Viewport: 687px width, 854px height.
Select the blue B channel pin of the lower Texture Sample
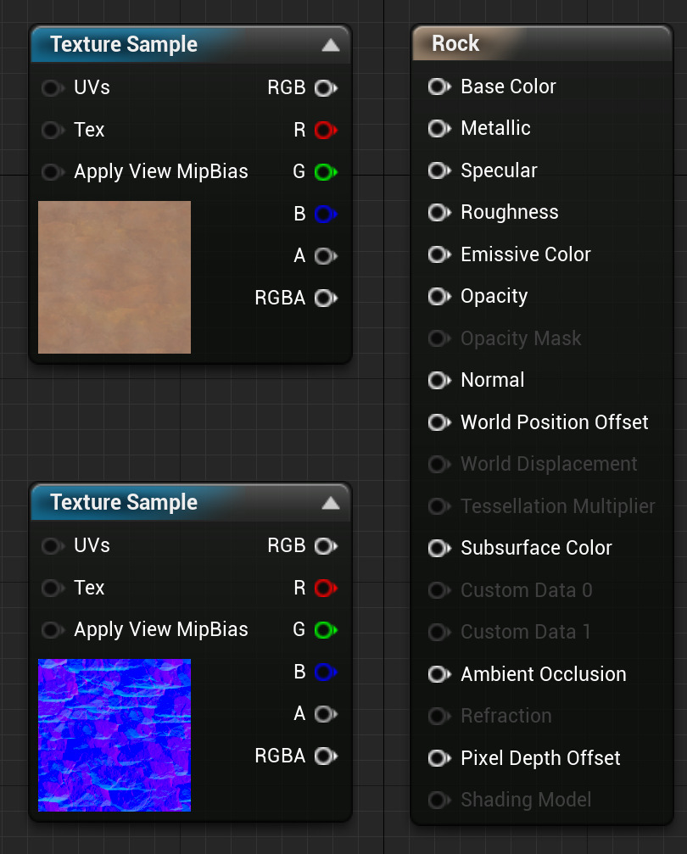(326, 672)
